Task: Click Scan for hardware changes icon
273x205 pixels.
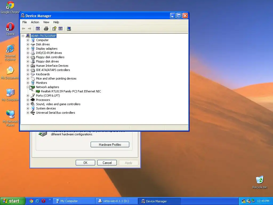Action: (69, 29)
